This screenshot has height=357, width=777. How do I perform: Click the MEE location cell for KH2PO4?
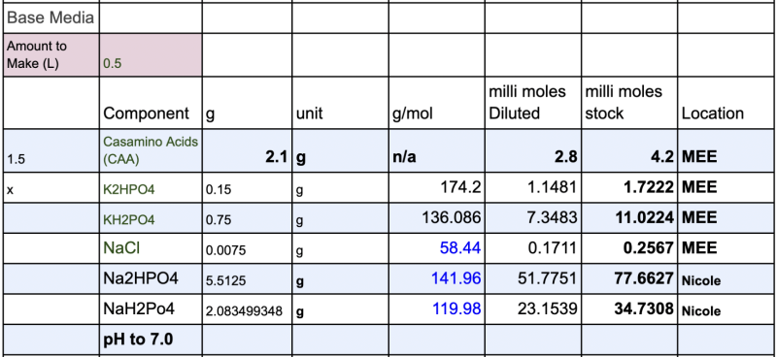point(726,218)
